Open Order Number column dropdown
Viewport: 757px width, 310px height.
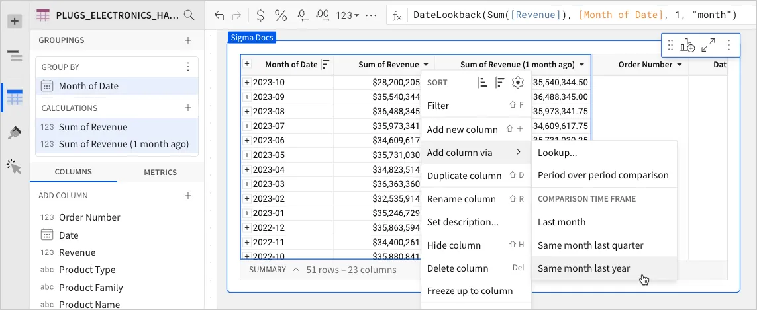(680, 65)
